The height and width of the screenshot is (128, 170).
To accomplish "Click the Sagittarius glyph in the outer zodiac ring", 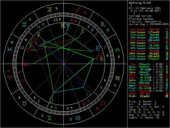I will pyautogui.click(x=78, y=10).
